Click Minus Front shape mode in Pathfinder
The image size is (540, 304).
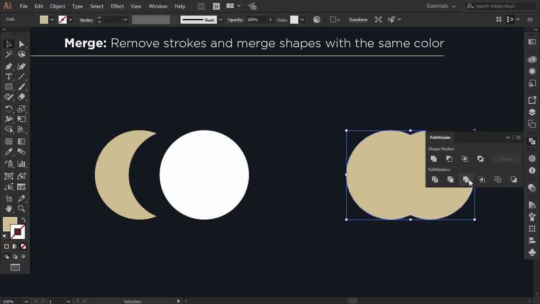(449, 159)
